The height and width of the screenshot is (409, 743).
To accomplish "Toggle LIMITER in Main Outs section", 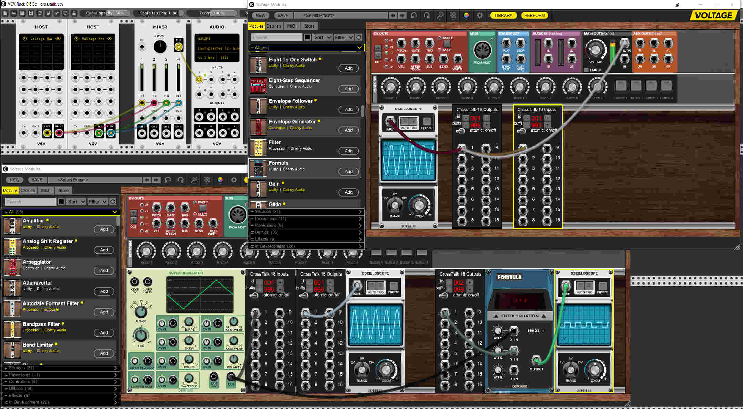I will (586, 70).
